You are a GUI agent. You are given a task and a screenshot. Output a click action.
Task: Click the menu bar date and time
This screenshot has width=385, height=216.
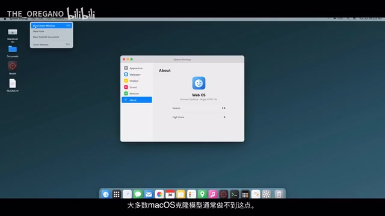point(371,19)
